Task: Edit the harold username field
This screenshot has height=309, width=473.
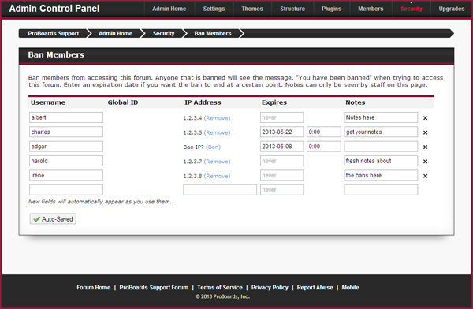Action: [x=66, y=161]
